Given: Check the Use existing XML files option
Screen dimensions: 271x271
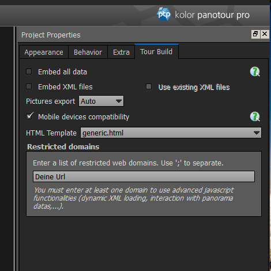Looking at the screenshot, I should tap(149, 86).
